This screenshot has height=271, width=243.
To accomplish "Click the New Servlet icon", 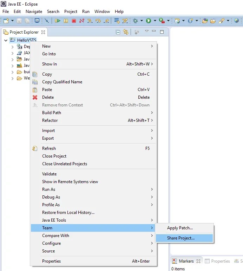I will pyautogui.click(x=190, y=21).
